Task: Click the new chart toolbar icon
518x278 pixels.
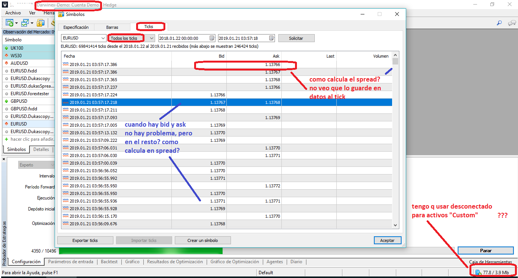Action: point(9,23)
